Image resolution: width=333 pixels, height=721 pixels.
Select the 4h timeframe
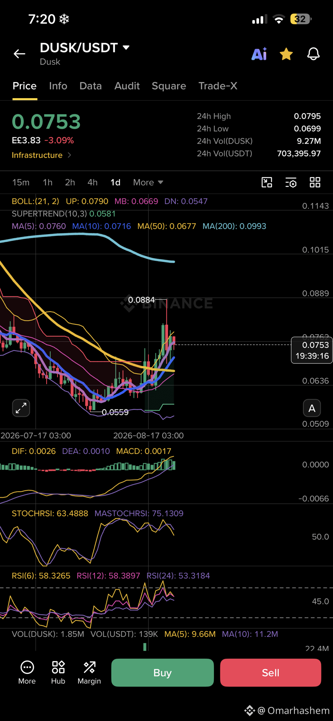[x=92, y=183]
